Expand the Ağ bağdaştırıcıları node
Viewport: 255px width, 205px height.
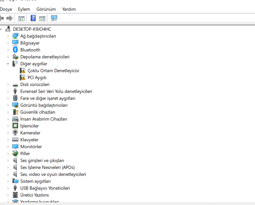point(8,36)
